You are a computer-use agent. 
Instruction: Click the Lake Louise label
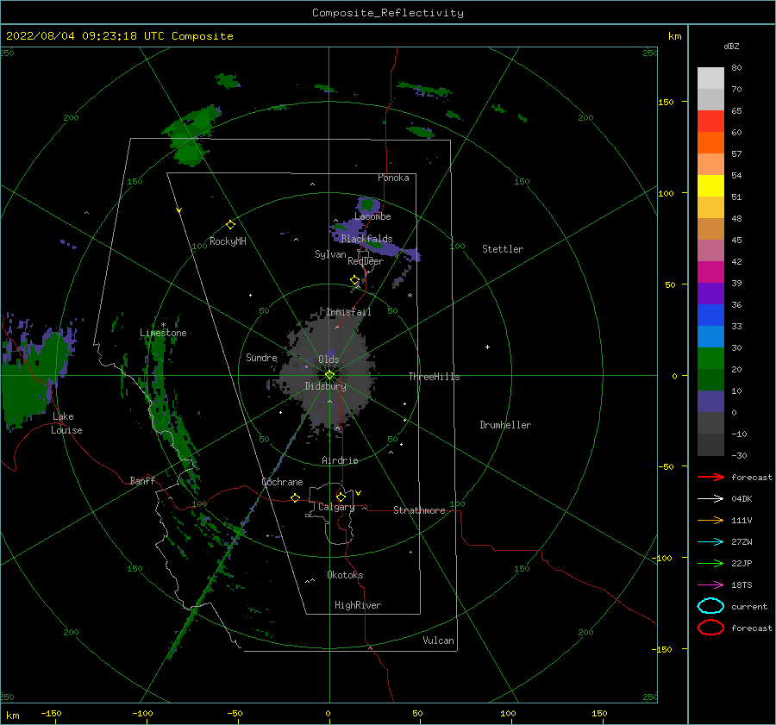coord(66,423)
